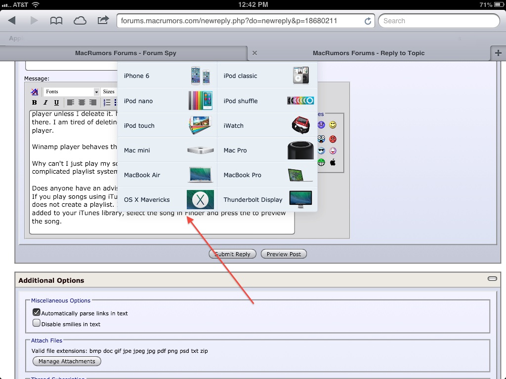Select MacBook Air from menu
The image size is (506, 379).
click(168, 175)
